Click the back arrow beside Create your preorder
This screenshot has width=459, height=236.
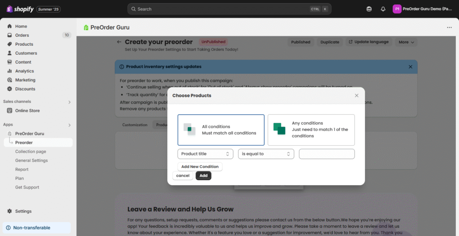119,42
